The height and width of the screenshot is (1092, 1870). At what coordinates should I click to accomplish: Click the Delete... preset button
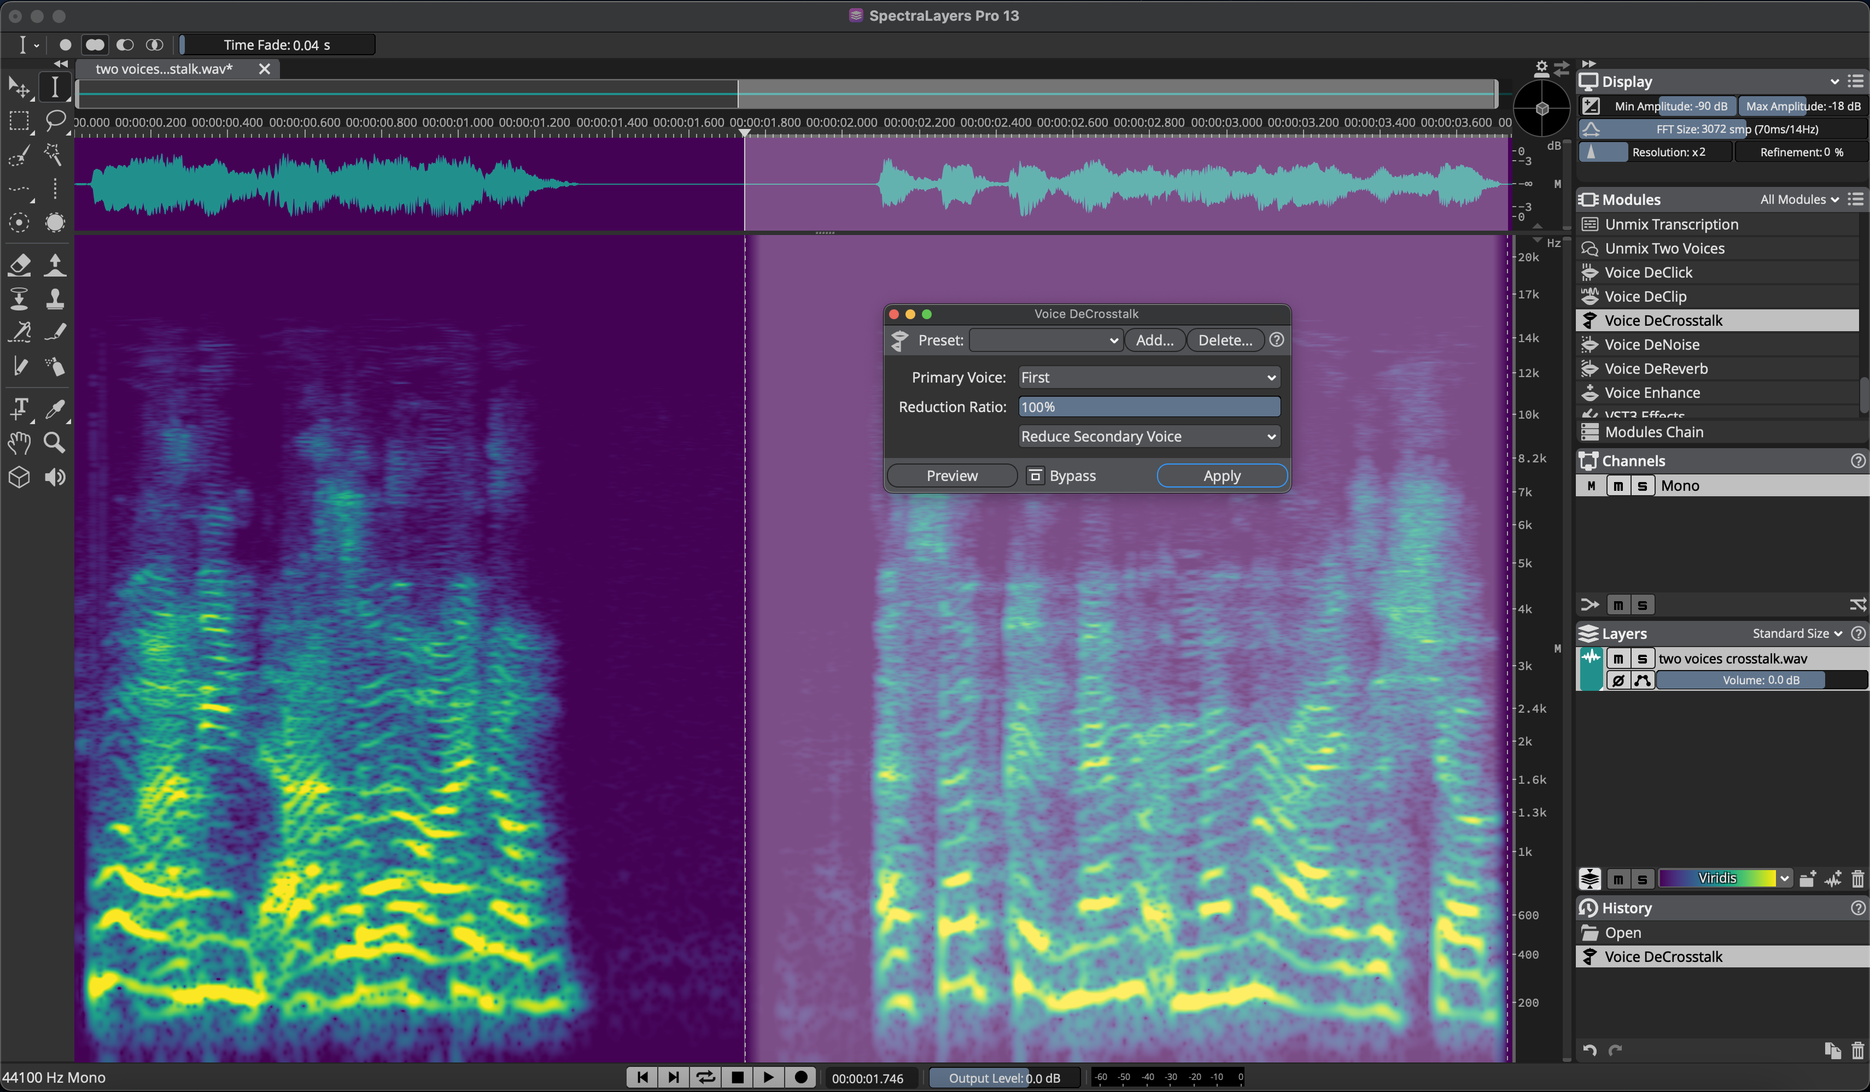pos(1225,340)
